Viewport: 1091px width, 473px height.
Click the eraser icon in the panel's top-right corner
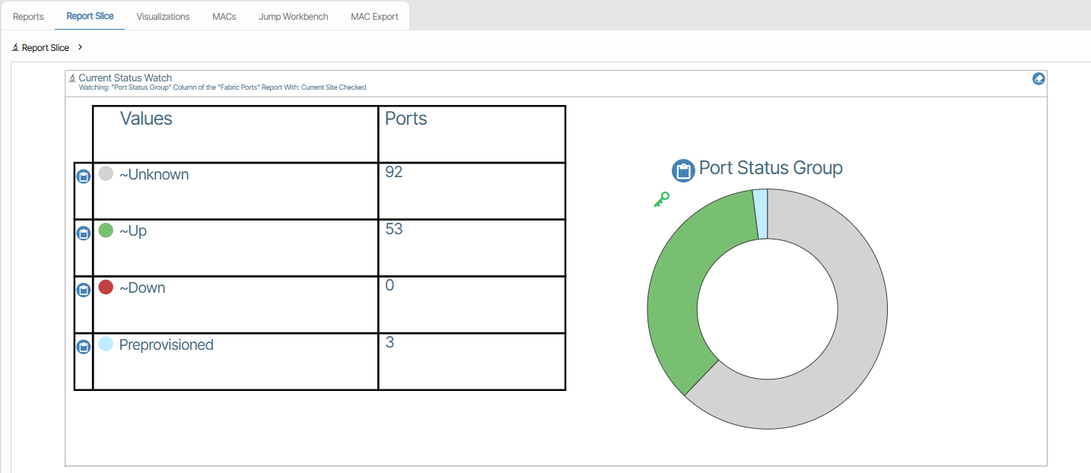1039,78
